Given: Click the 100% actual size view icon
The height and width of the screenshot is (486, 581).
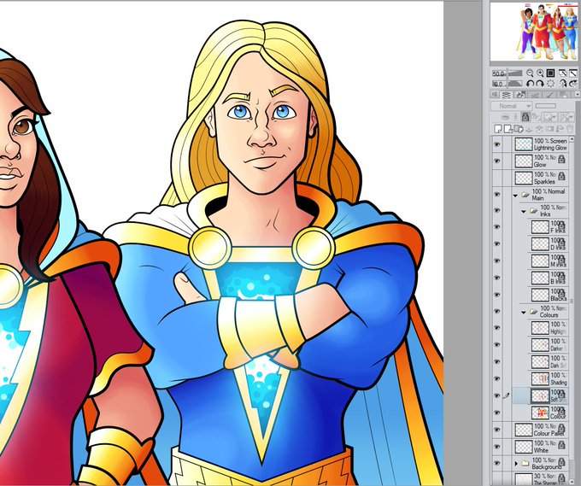Looking at the screenshot, I should click(x=550, y=73).
